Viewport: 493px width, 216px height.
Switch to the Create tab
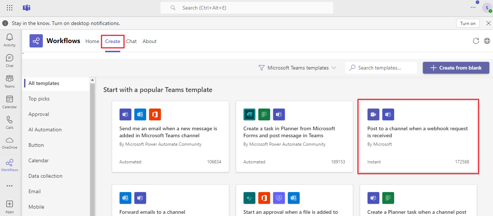click(113, 41)
